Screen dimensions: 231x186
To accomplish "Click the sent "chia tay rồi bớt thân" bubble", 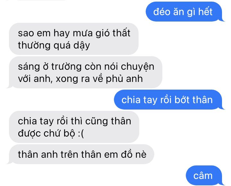I will 169,100.
